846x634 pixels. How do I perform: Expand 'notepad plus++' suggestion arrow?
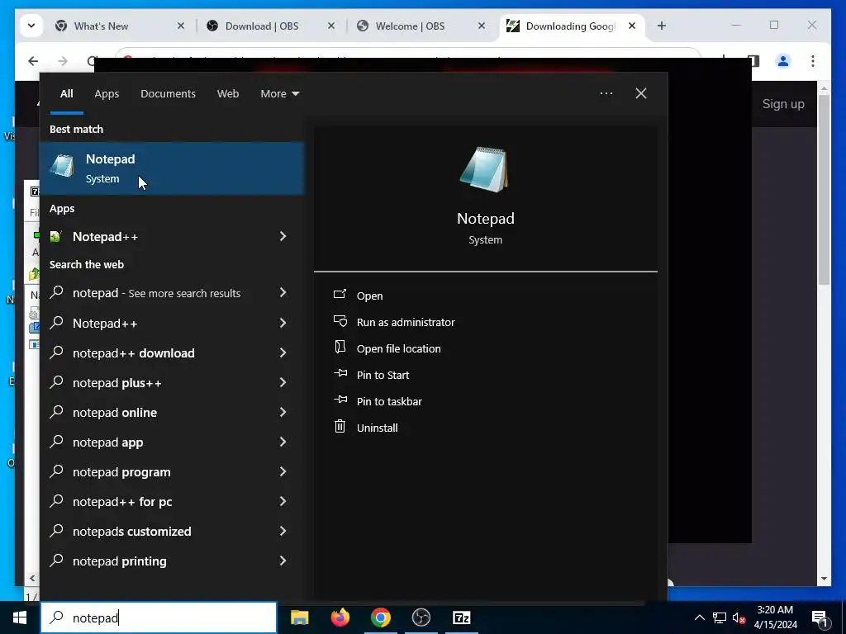click(283, 382)
